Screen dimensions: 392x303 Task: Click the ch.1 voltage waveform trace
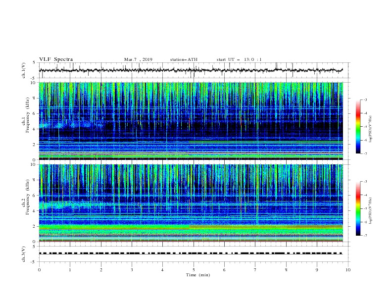click(191, 70)
